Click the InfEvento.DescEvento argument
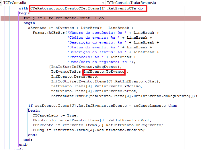The height and width of the screenshot is (160, 201). 74,76
